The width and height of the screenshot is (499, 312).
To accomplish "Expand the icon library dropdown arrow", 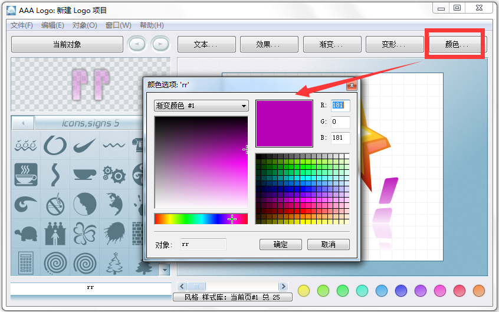I will pos(165,270).
